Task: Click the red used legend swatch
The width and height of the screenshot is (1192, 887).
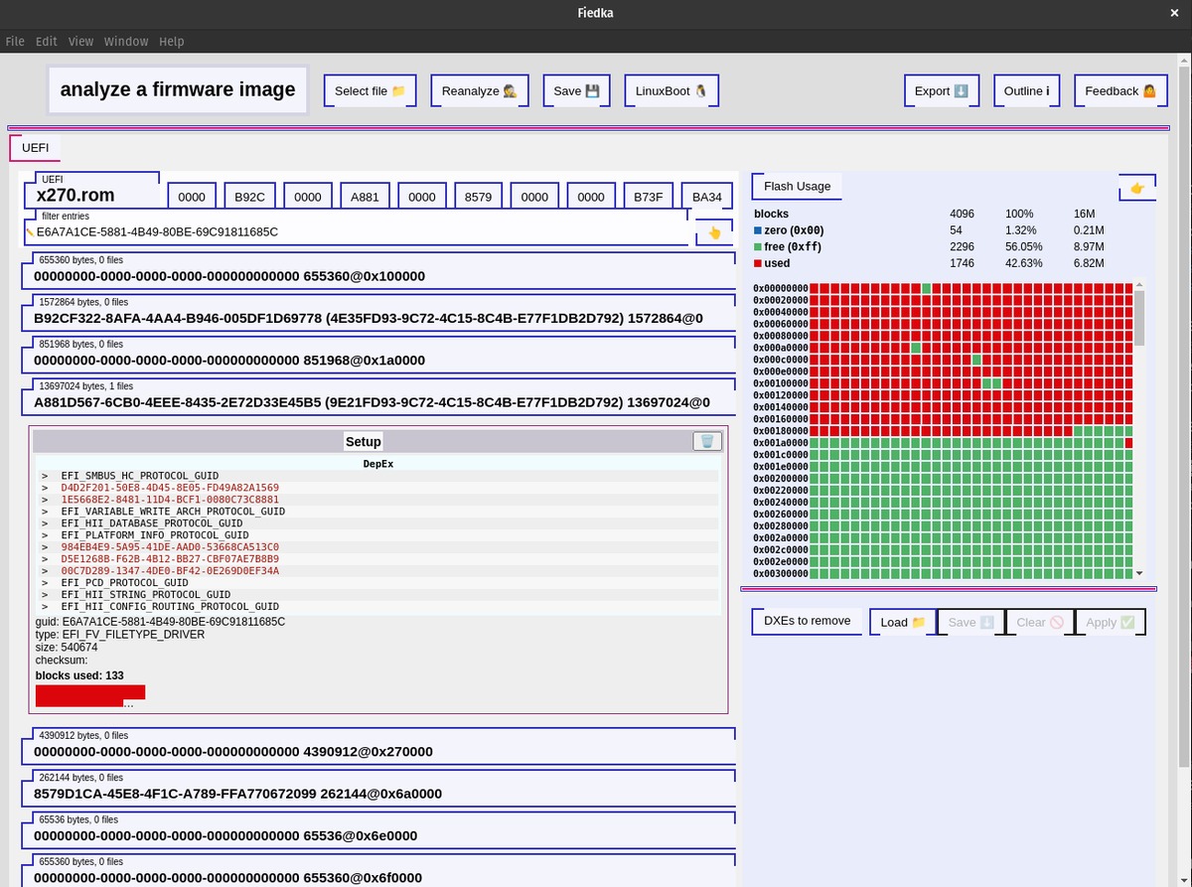Action: (x=758, y=263)
